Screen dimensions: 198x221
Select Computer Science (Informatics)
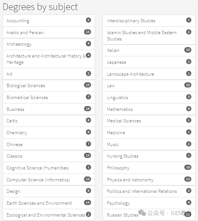[x=49, y=180]
